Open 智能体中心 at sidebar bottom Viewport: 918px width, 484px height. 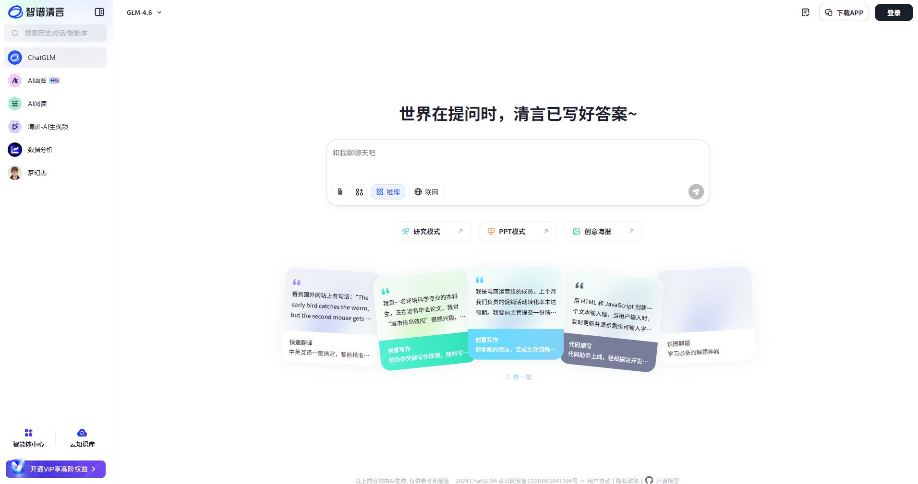click(28, 437)
